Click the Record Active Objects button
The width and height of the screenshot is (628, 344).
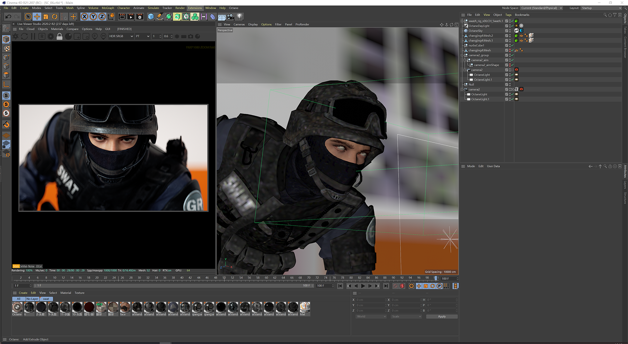[x=395, y=286]
